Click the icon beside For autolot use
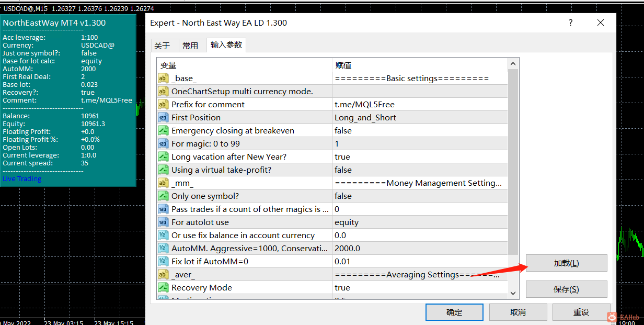The width and height of the screenshot is (644, 325). 163,222
